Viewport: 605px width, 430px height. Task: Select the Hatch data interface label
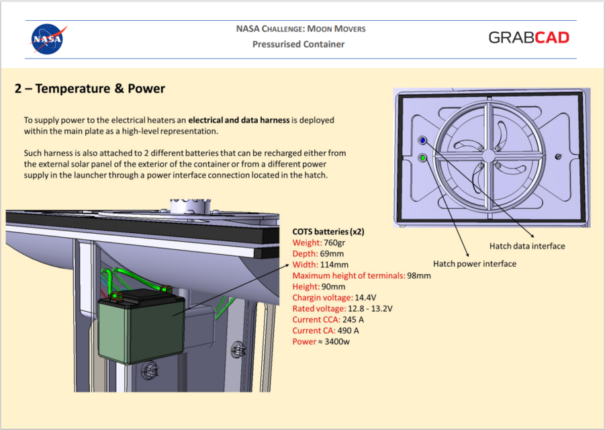(x=527, y=246)
